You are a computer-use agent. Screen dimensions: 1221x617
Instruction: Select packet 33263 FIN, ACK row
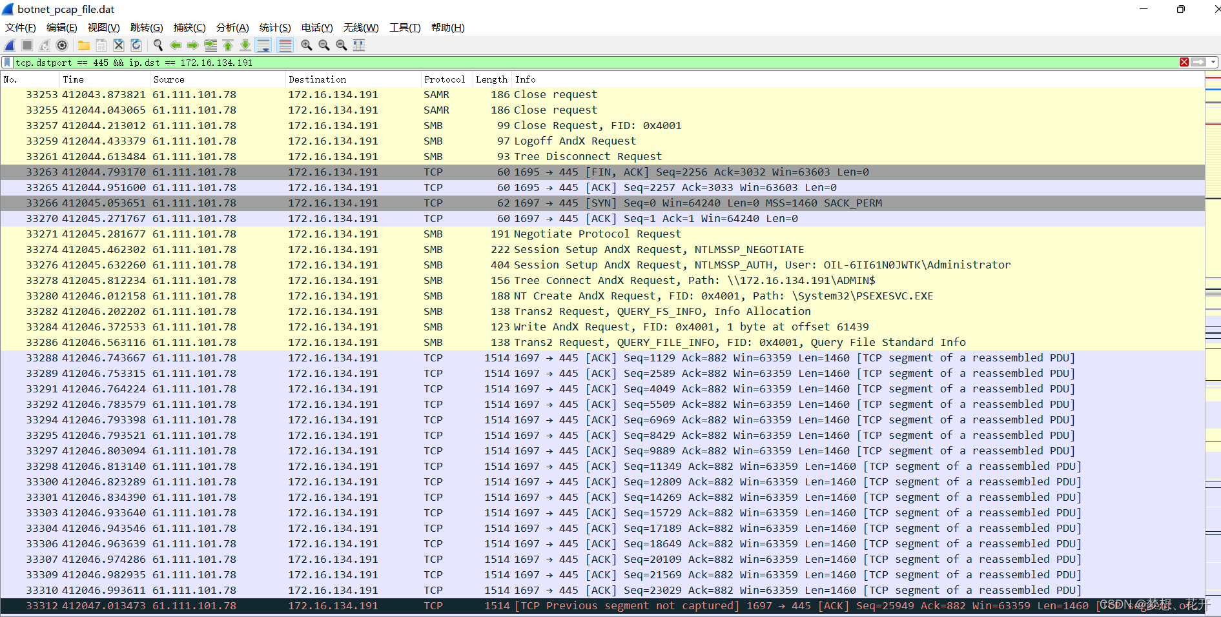602,172
